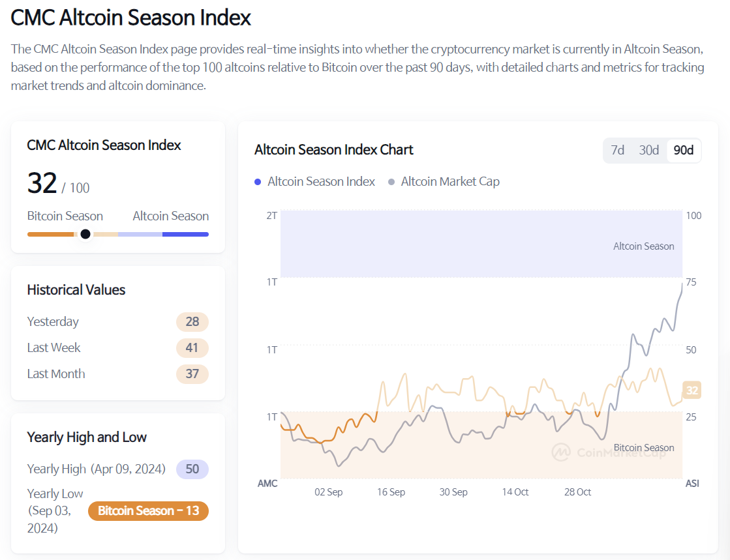The height and width of the screenshot is (560, 730).
Task: Click the Last Week value badge showing 41
Action: [x=192, y=347]
